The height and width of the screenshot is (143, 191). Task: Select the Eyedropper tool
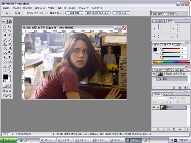[9, 66]
